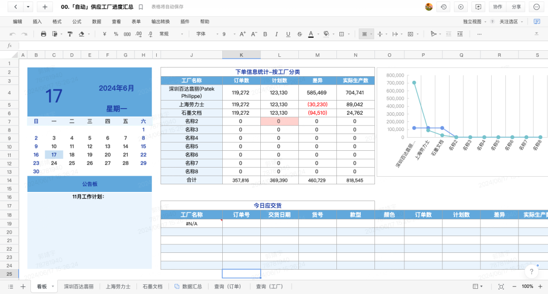Click the more toolbar options ellipsis

pos(479,34)
